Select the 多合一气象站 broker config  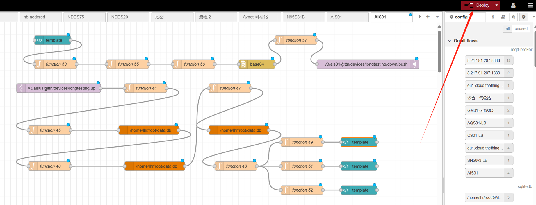point(489,98)
